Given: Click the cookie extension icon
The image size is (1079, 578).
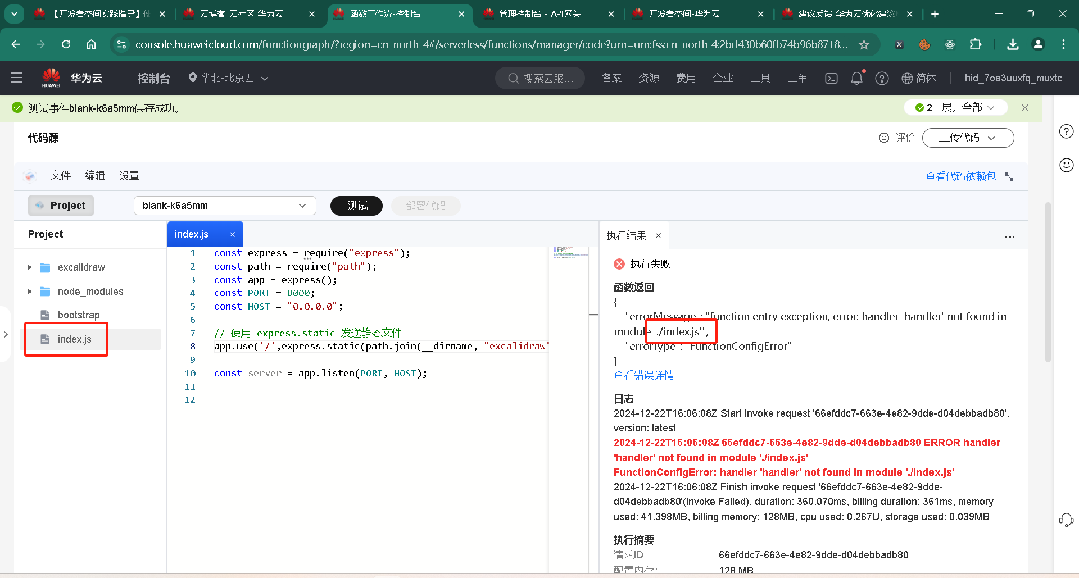Looking at the screenshot, I should pyautogui.click(x=924, y=44).
